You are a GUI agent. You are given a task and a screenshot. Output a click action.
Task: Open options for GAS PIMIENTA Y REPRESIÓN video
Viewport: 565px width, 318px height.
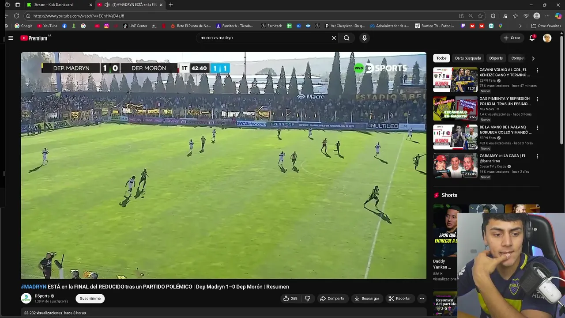coord(537,99)
